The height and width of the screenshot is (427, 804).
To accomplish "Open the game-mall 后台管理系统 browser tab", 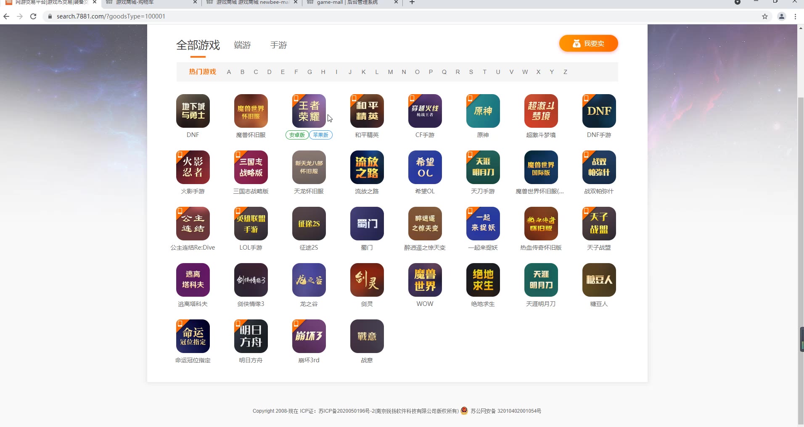I will [x=353, y=3].
